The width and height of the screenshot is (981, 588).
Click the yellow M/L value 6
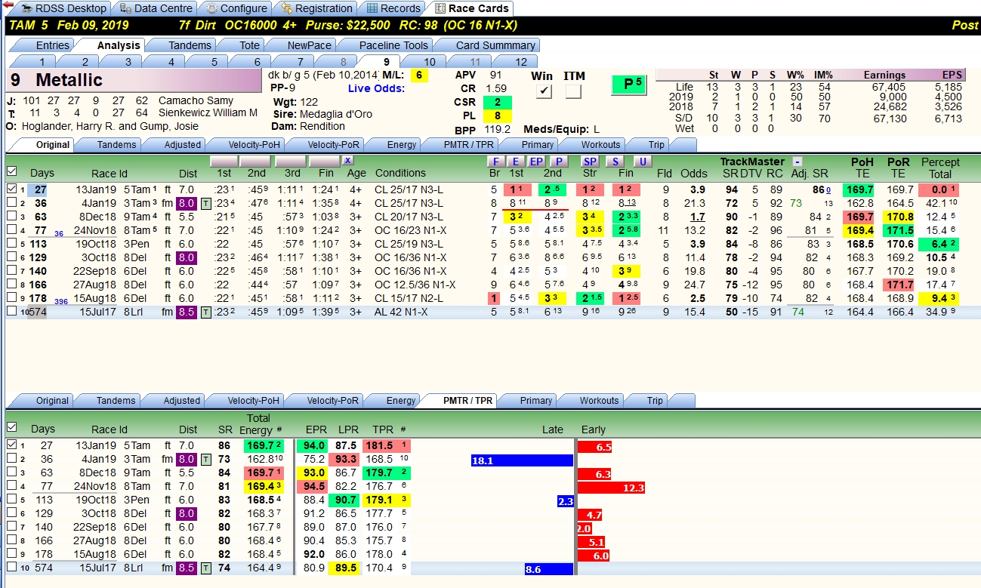tap(420, 75)
